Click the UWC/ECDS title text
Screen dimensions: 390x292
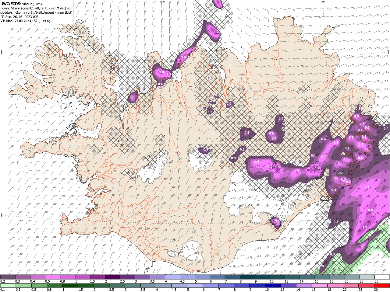[10, 4]
